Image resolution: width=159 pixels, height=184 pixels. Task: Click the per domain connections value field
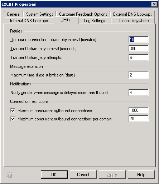coord(139,119)
